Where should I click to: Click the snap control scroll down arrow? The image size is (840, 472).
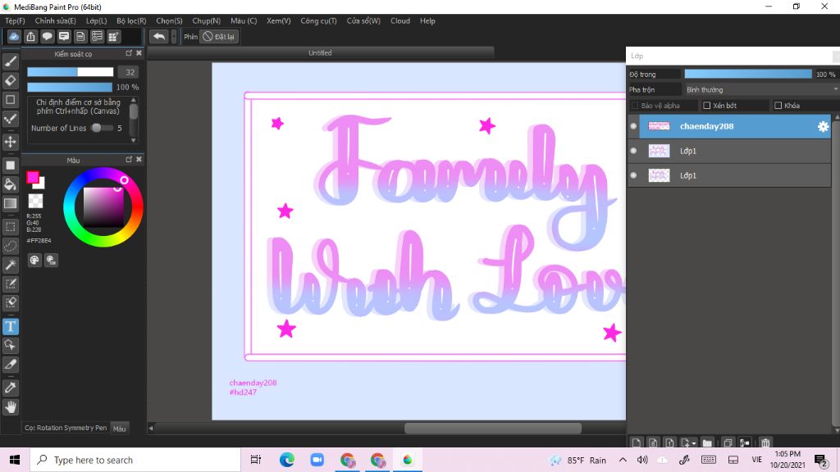pos(134,140)
